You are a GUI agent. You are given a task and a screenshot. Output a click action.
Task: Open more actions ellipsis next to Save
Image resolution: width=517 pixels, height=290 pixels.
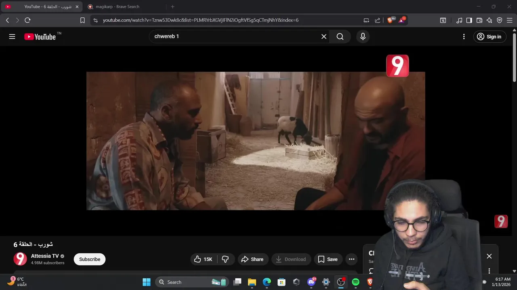click(x=351, y=259)
